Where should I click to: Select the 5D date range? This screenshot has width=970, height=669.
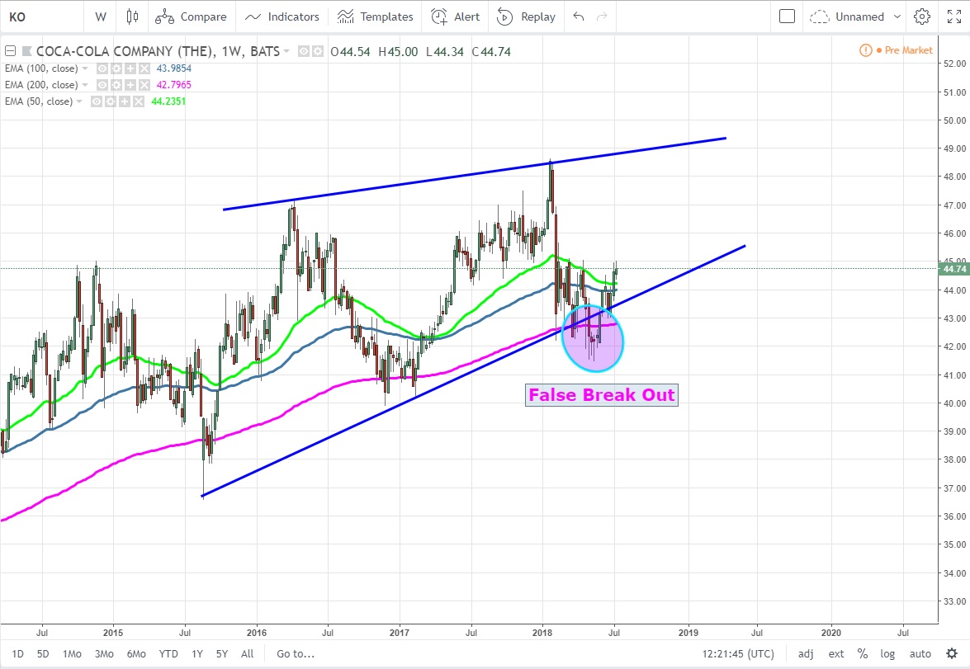pyautogui.click(x=43, y=653)
